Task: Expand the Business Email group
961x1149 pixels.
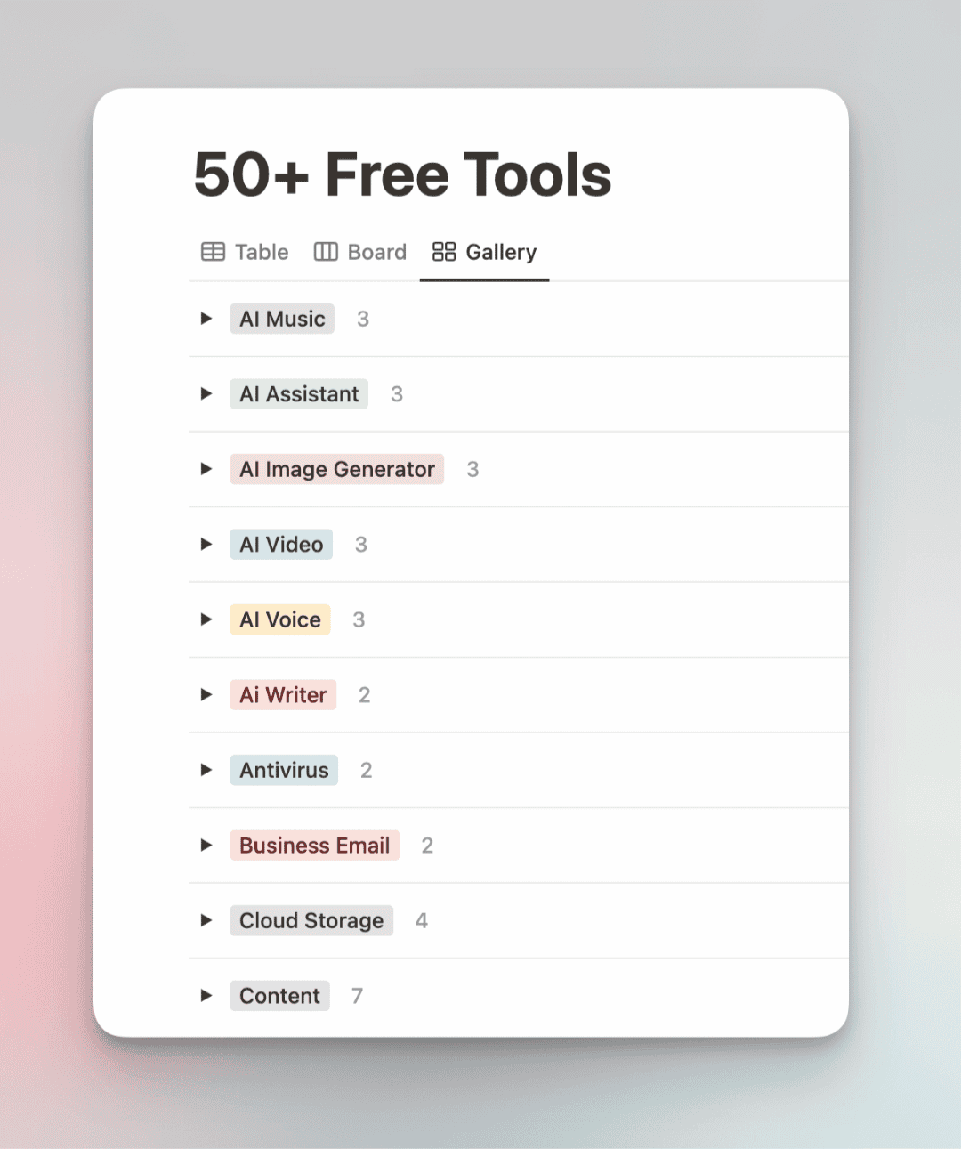Action: [x=206, y=846]
